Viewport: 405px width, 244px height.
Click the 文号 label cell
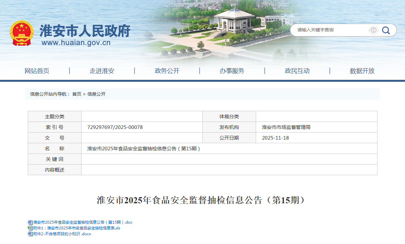[x=55, y=138]
